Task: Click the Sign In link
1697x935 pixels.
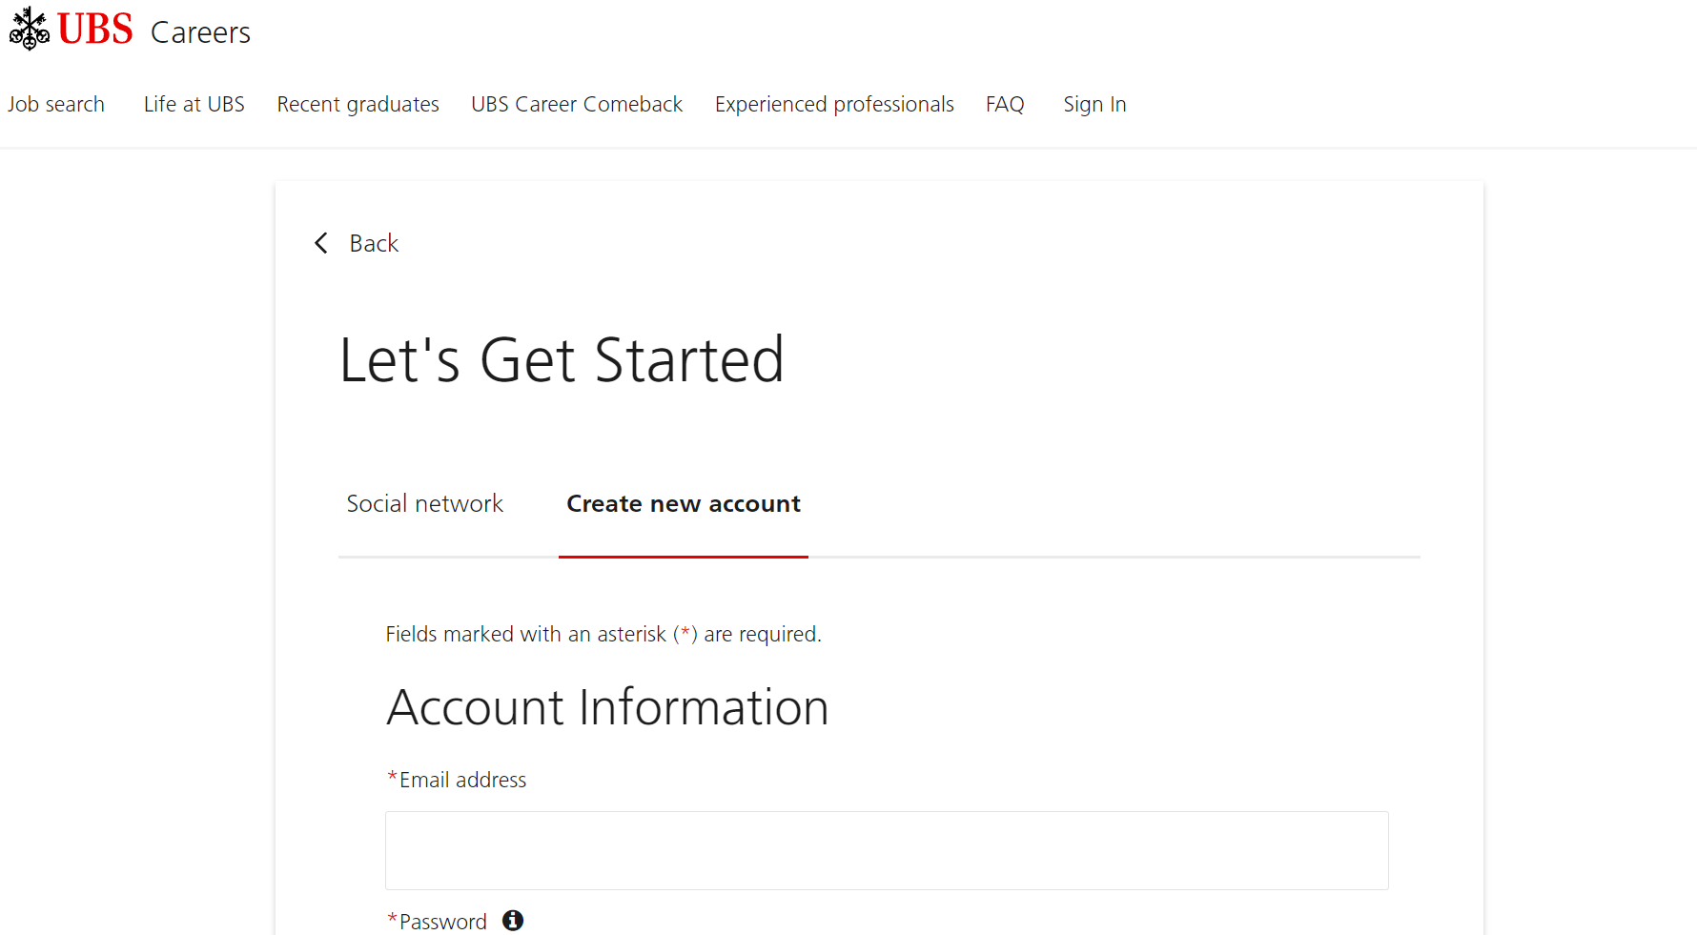Action: tap(1094, 104)
